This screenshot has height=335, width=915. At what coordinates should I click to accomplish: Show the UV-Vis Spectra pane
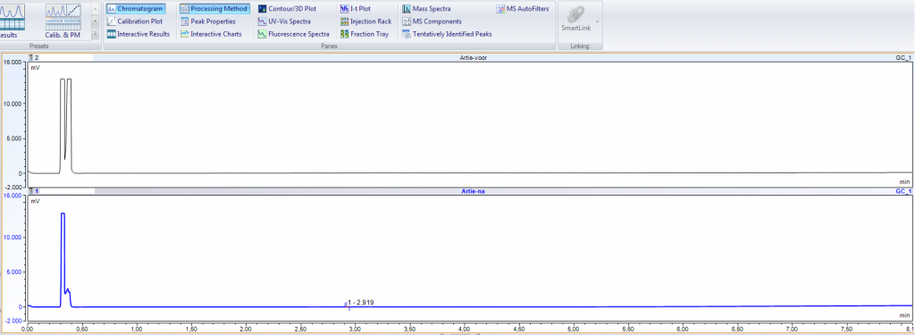coord(285,21)
